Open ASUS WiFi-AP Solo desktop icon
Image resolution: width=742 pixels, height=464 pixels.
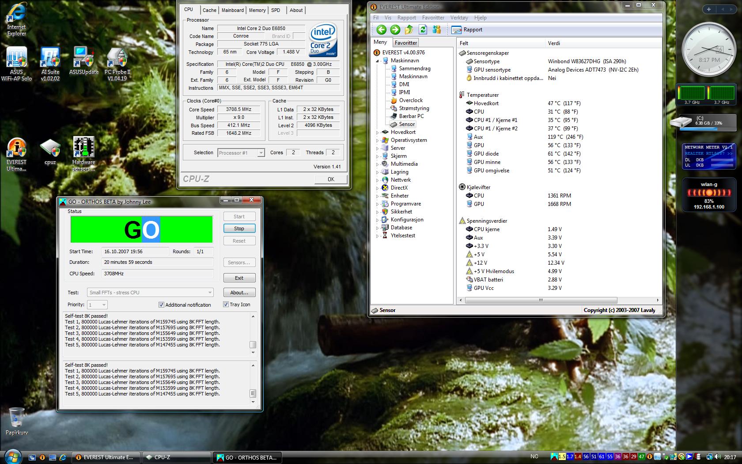tap(16, 64)
